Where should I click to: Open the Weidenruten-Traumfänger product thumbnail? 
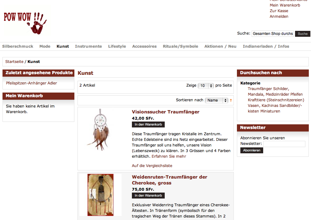[101, 195]
